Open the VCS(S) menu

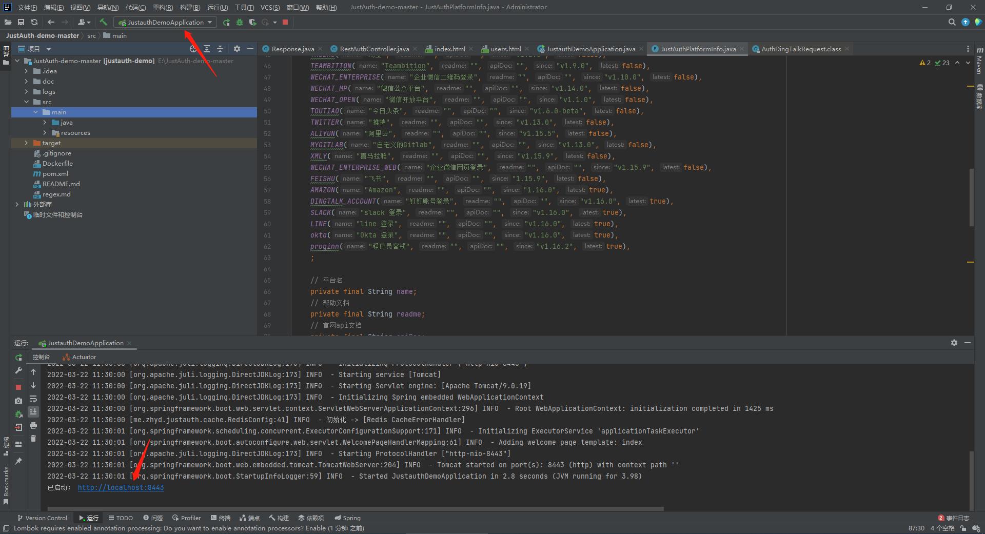tap(270, 7)
